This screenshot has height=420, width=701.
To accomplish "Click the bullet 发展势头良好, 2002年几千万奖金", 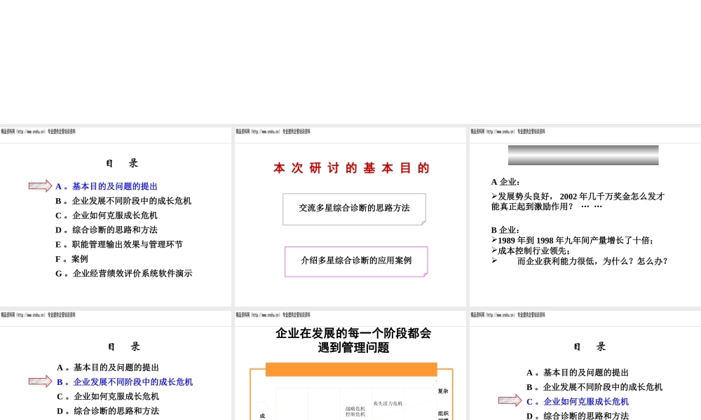I will pyautogui.click(x=578, y=202).
